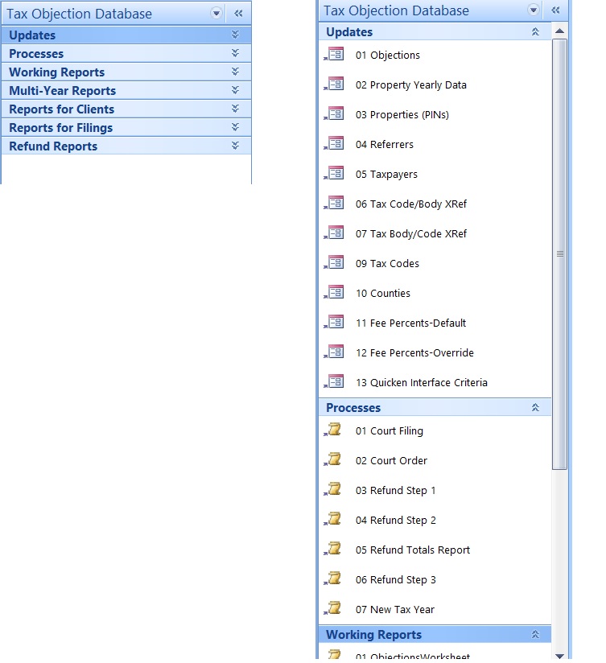Open left pane navigation dropdown menu
606x663 pixels.
216,13
